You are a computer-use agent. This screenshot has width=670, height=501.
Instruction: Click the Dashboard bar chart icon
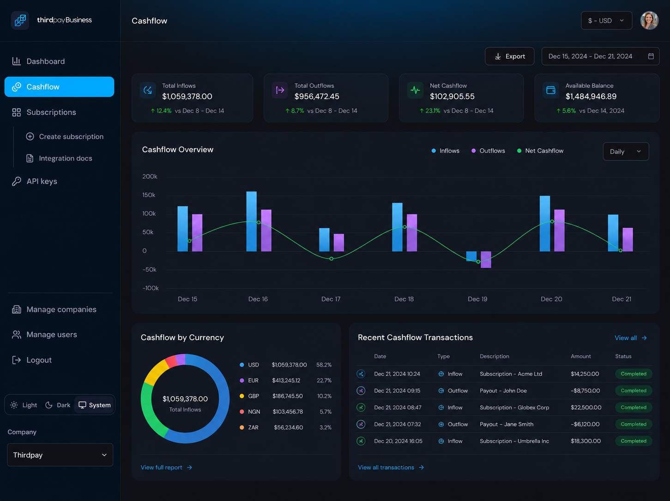tap(17, 61)
